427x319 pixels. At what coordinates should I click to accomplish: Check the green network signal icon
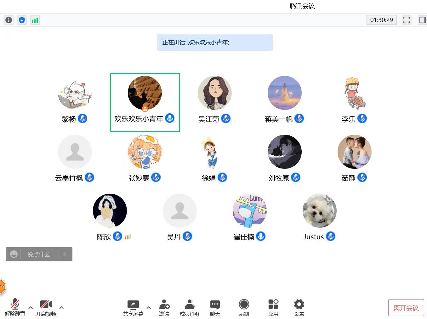coord(35,20)
